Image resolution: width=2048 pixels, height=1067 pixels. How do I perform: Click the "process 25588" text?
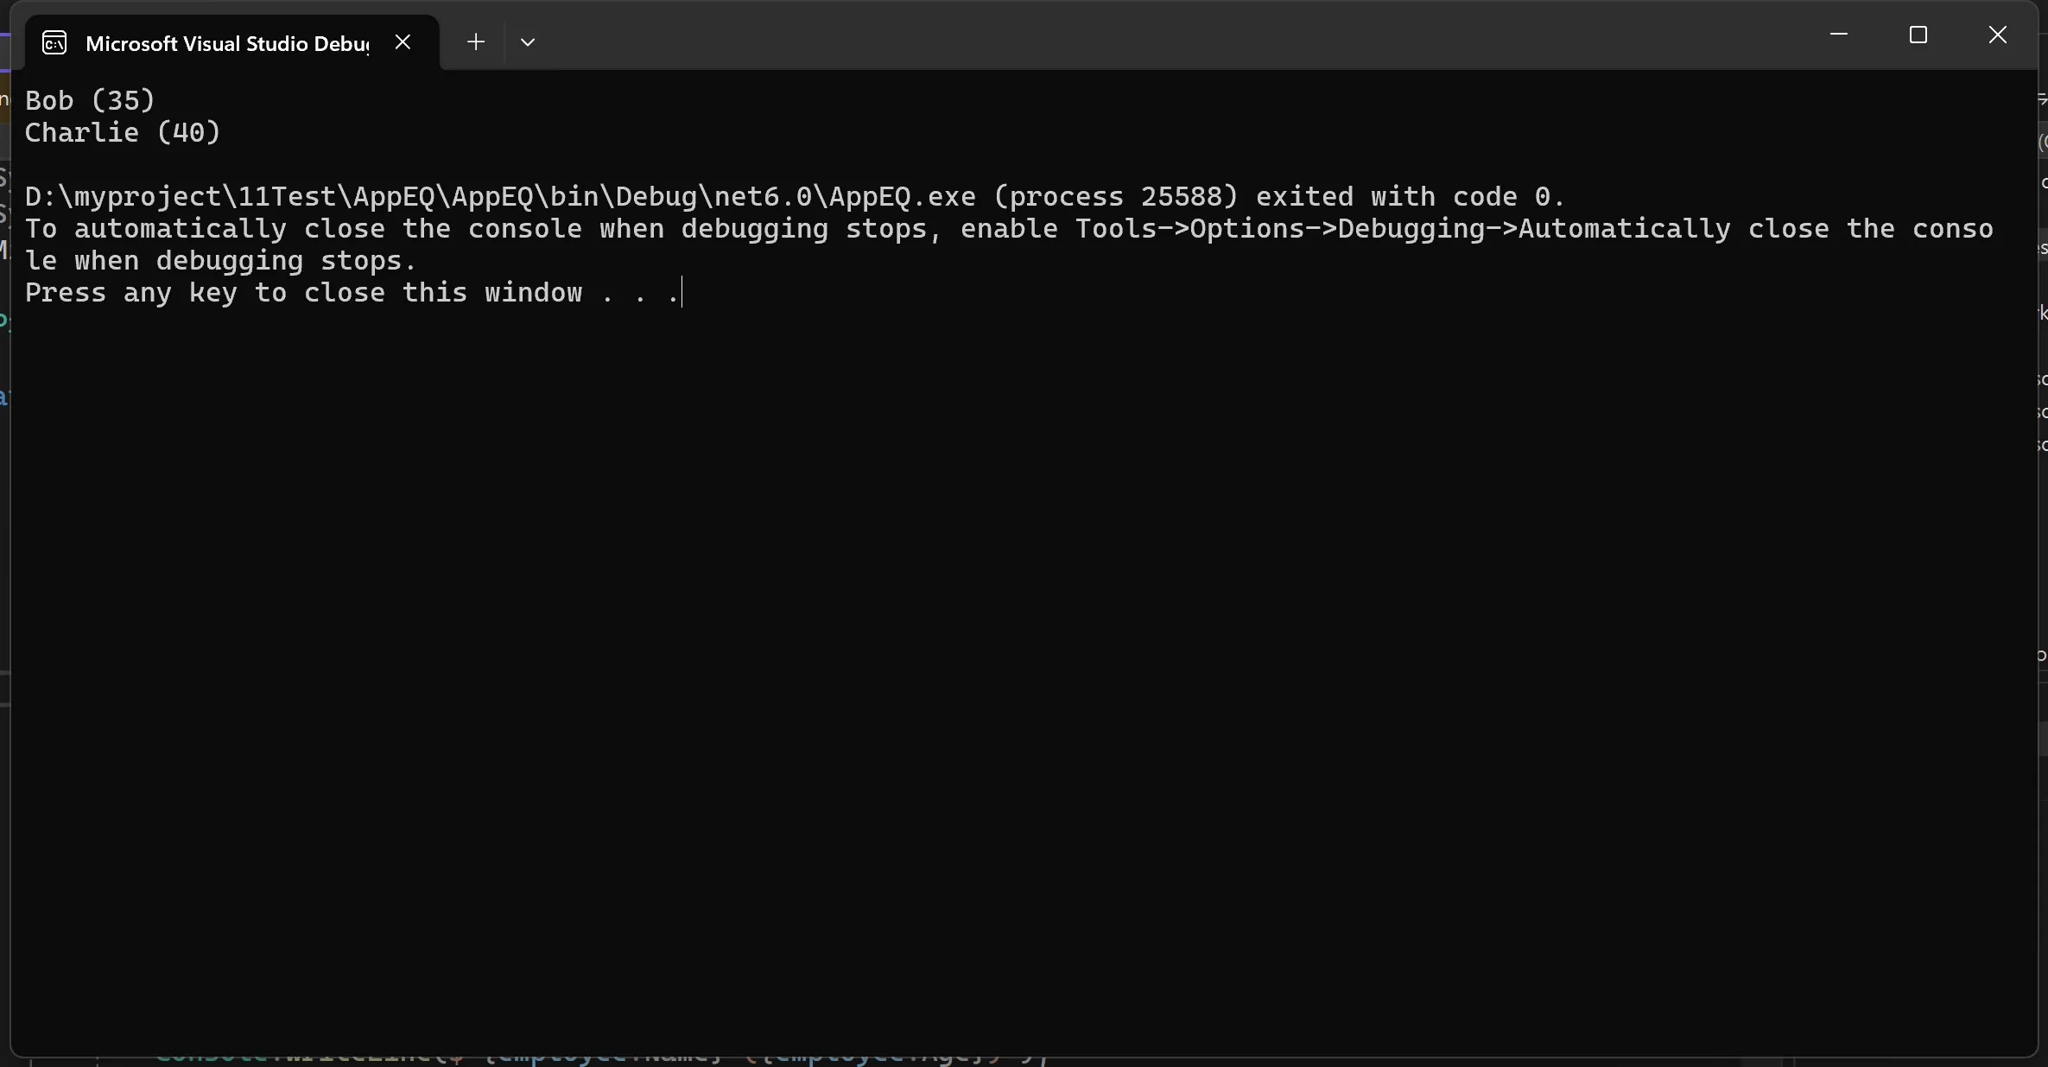(1116, 197)
